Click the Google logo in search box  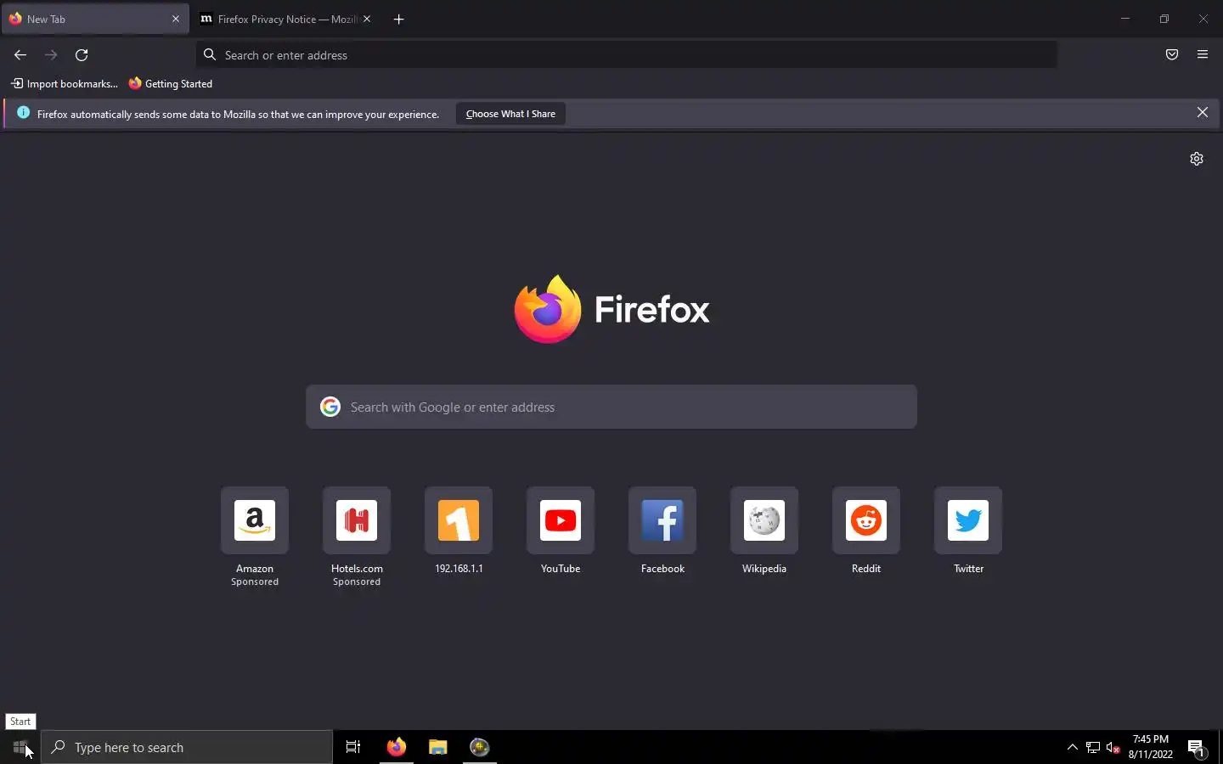330,407
